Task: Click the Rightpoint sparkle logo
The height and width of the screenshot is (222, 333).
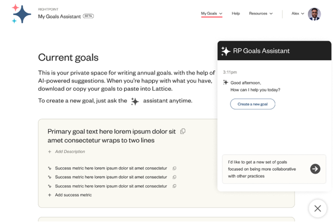Action: (x=21, y=14)
